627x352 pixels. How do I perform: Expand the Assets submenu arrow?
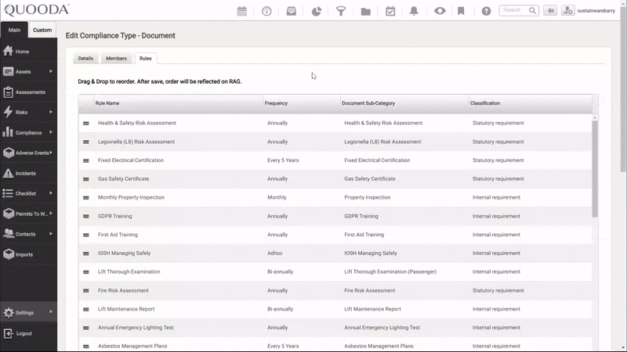51,71
